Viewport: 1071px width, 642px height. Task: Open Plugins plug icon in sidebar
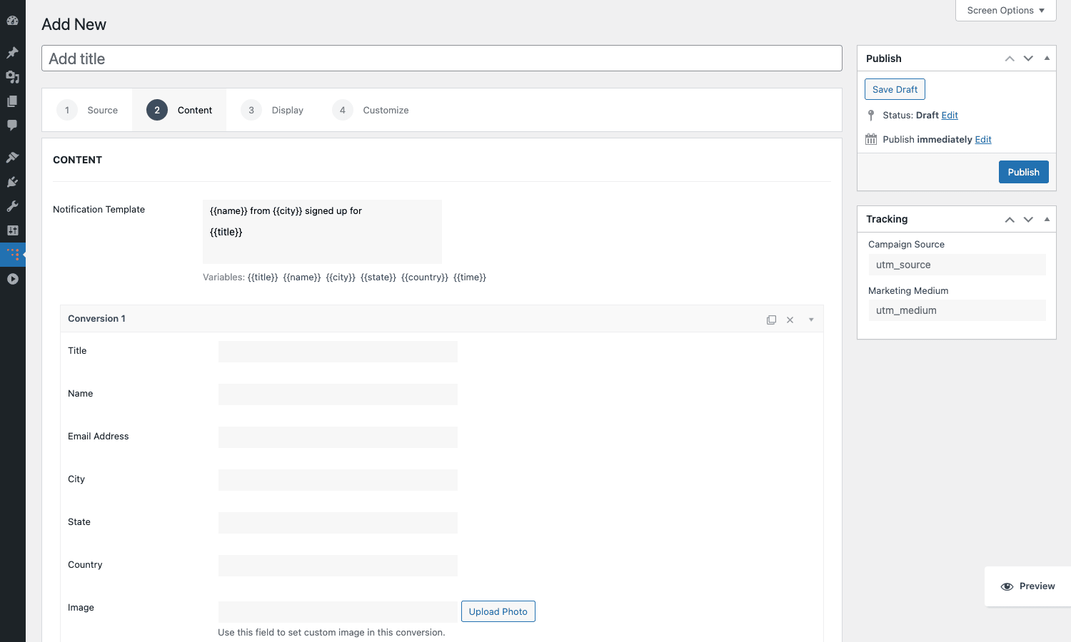click(x=12, y=182)
